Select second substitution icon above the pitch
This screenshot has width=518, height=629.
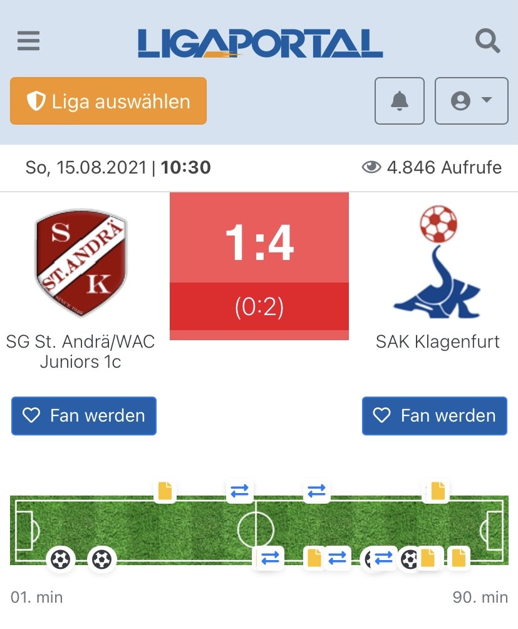[x=317, y=491]
